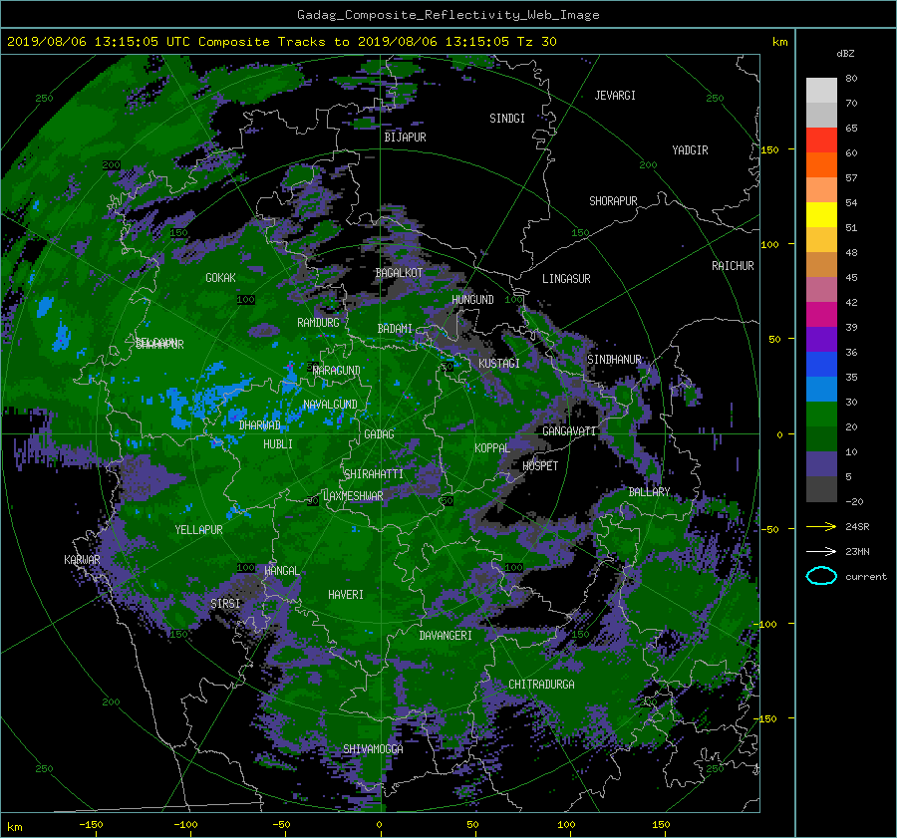Click the YADGIR city label
The width and height of the screenshot is (897, 838).
(690, 150)
